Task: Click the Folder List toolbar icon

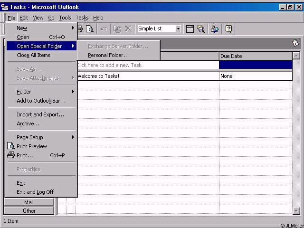Action: [x=190, y=29]
